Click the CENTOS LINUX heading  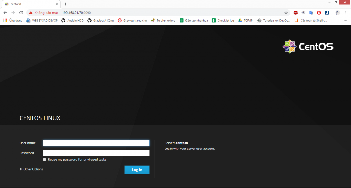pos(40,118)
